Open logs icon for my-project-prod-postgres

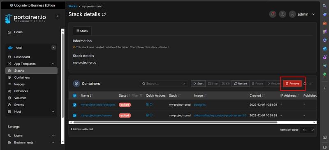147,104
